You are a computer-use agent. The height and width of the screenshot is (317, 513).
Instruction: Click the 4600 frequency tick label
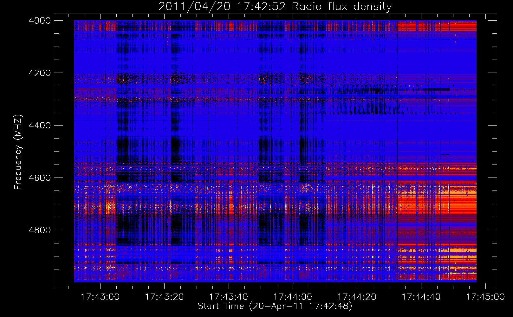(40, 178)
